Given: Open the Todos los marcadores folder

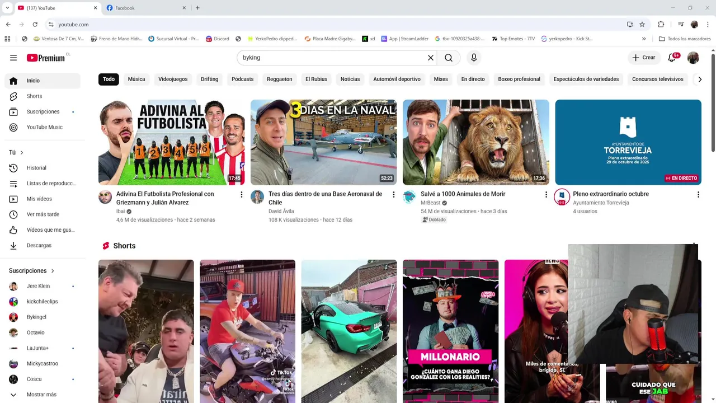Looking at the screenshot, I should click(685, 39).
